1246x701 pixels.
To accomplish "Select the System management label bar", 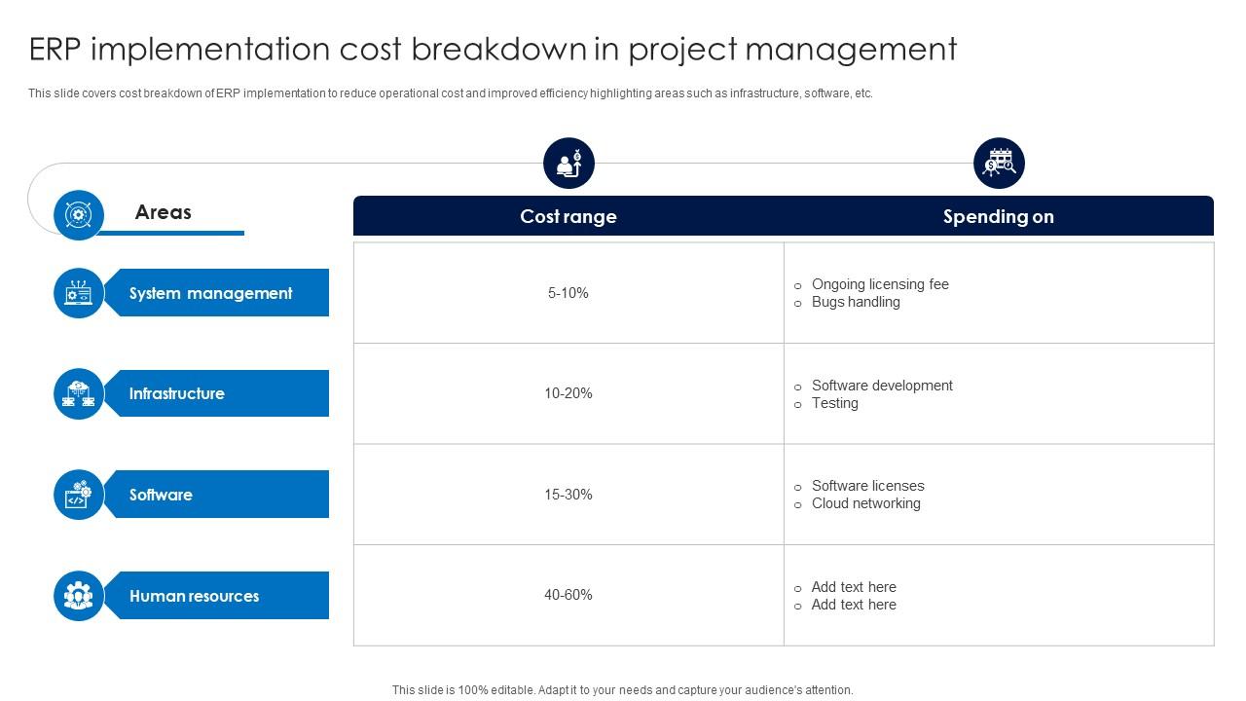I will point(220,293).
